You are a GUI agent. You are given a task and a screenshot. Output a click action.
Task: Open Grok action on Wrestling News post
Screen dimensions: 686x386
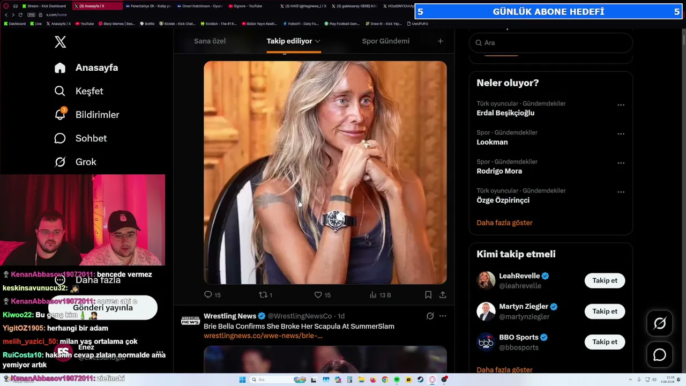[x=430, y=316]
